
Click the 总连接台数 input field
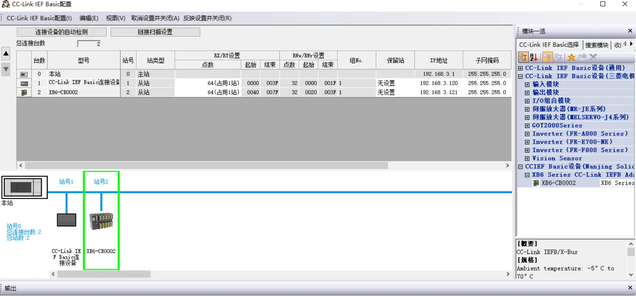[89, 44]
